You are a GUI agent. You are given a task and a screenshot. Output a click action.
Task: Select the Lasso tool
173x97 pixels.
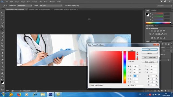click(x=2, y=20)
